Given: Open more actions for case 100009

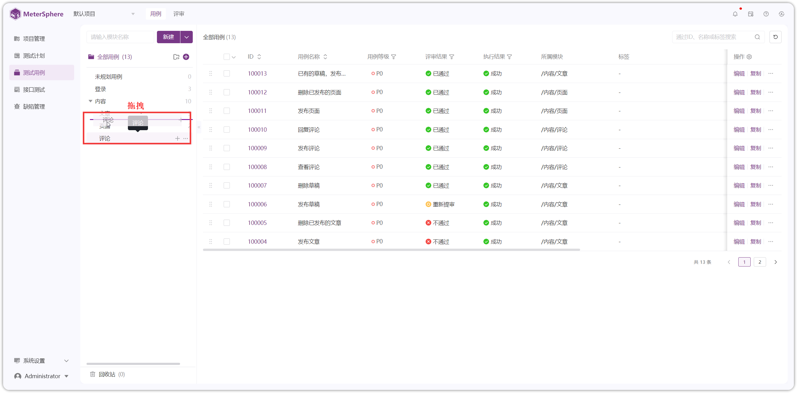Looking at the screenshot, I should pos(771,148).
